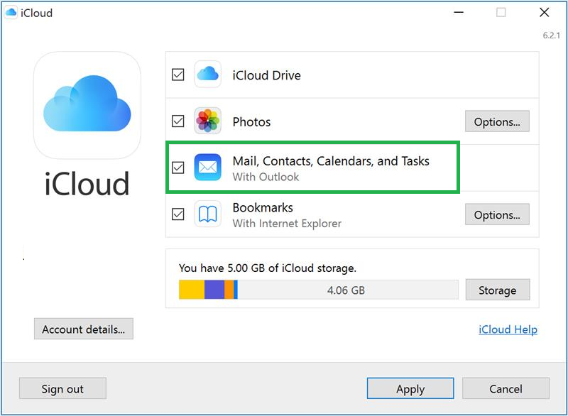Open the Storage button
The image size is (568, 416).
pos(498,290)
